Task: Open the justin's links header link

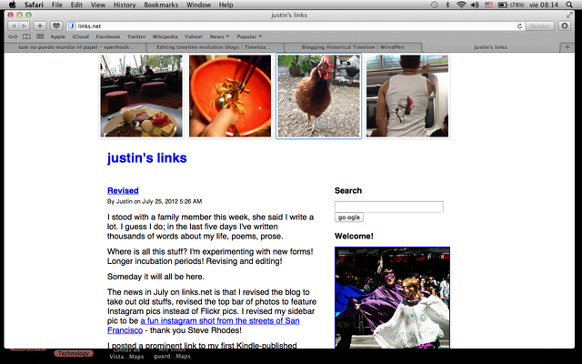Action: [147, 157]
